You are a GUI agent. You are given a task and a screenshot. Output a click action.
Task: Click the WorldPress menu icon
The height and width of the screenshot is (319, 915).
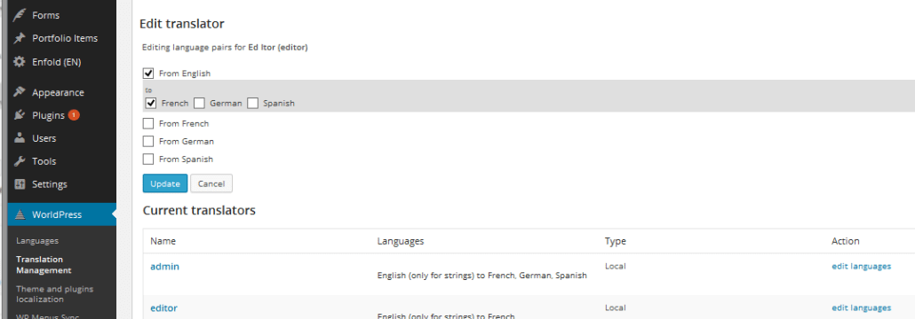20,214
